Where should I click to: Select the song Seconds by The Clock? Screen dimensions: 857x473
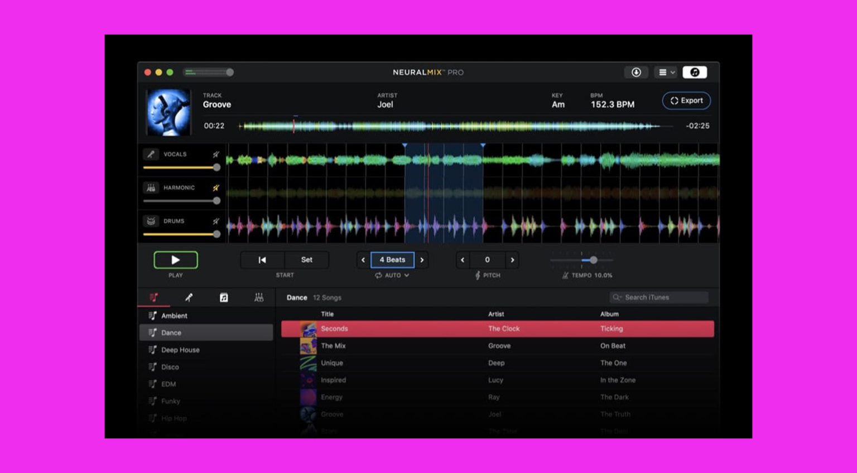[x=497, y=329]
